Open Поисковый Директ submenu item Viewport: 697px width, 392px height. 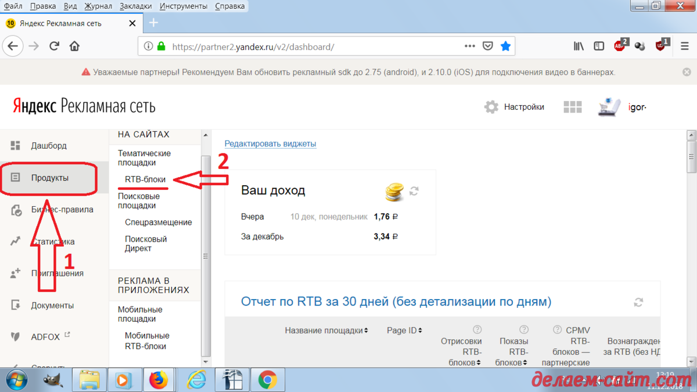tap(146, 244)
